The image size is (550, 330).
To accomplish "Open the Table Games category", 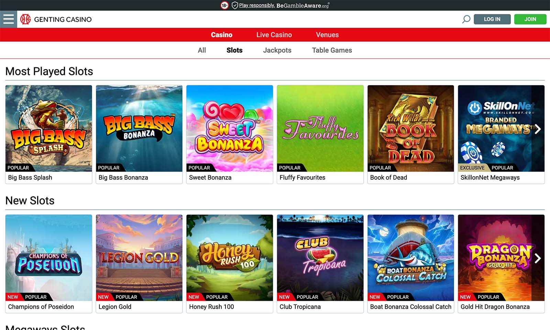I will click(332, 50).
